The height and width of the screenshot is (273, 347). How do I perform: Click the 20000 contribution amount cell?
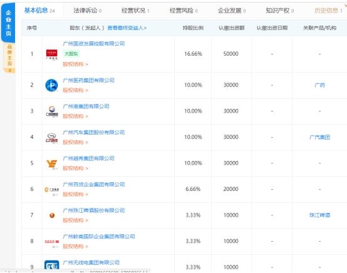tap(231, 189)
